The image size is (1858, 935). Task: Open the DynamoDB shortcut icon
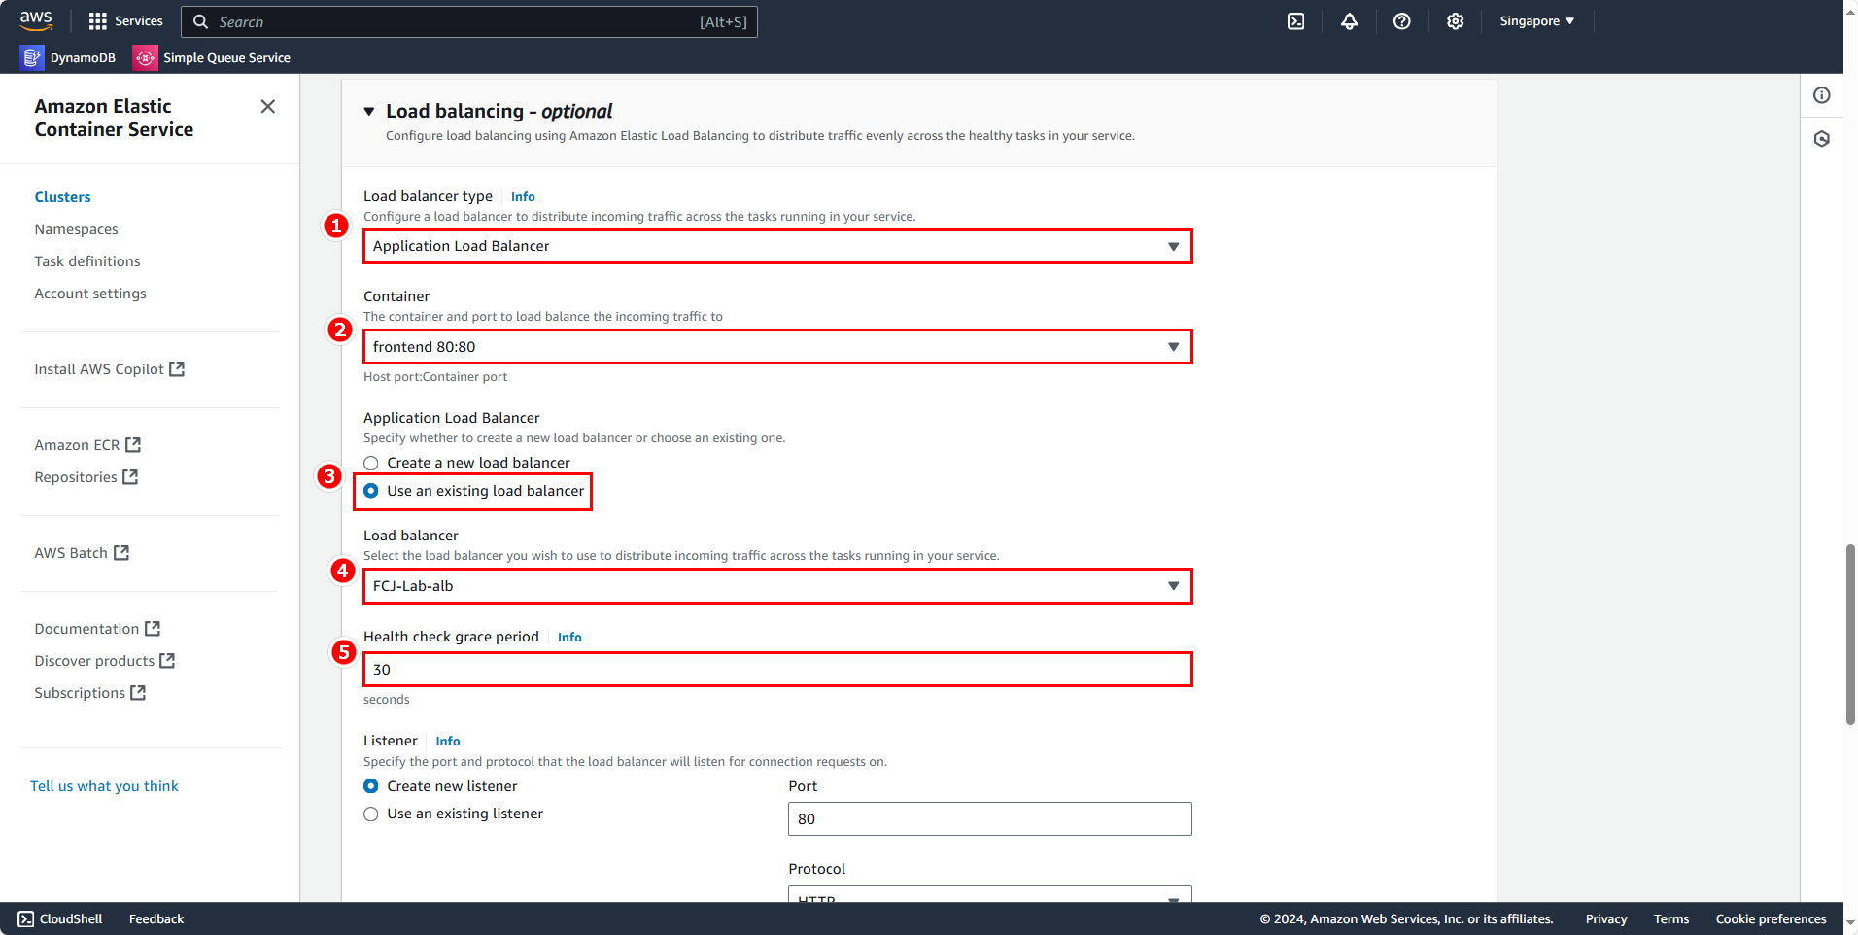pos(32,58)
